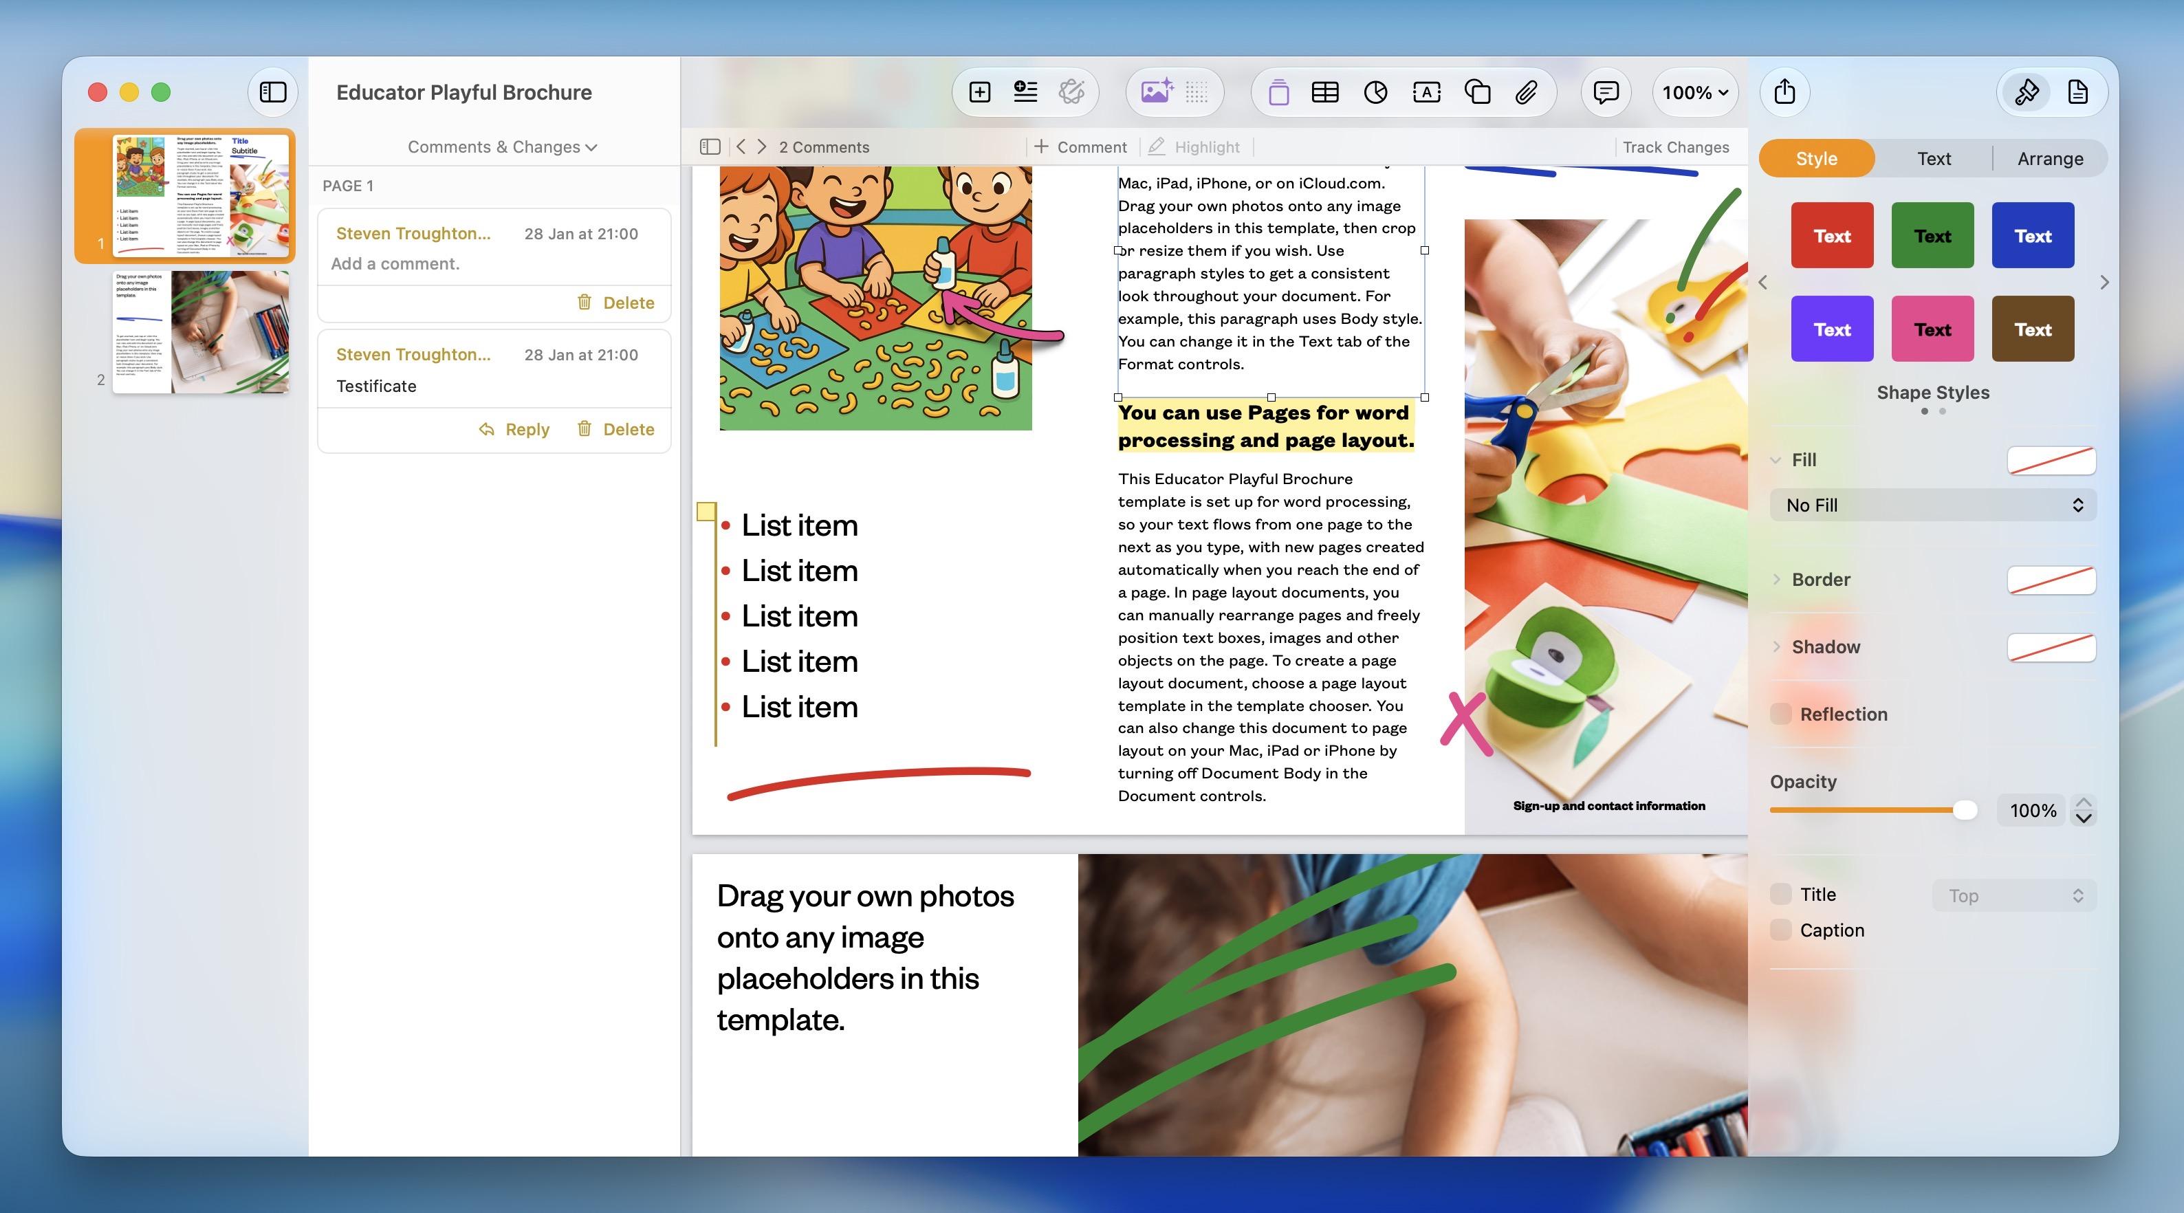The width and height of the screenshot is (2184, 1213).
Task: Click Track Changes
Action: pyautogui.click(x=1675, y=146)
